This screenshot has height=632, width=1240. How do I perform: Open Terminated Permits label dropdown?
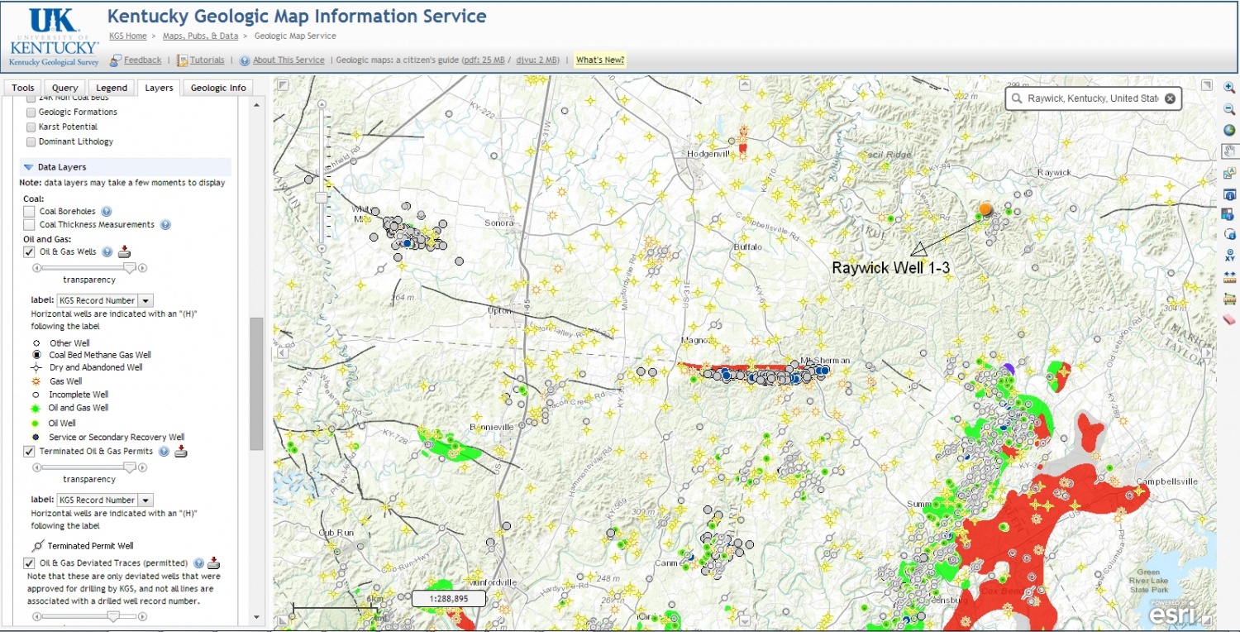tap(145, 500)
